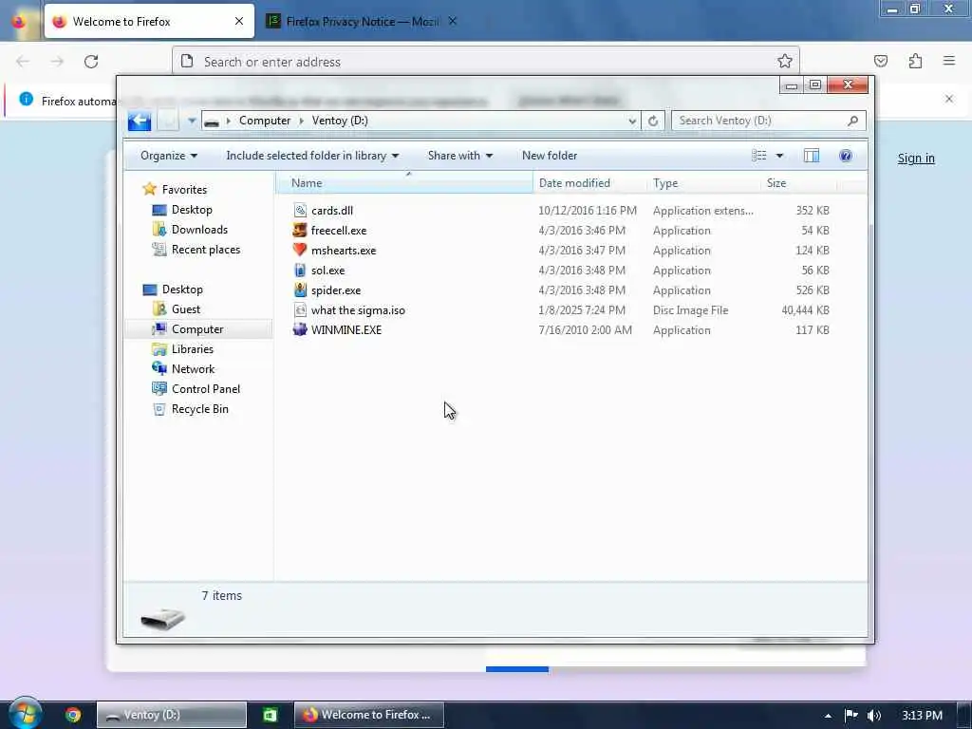Screen dimensions: 972x729
Task: Select Computer in the navigation pane
Action: [x=198, y=329]
